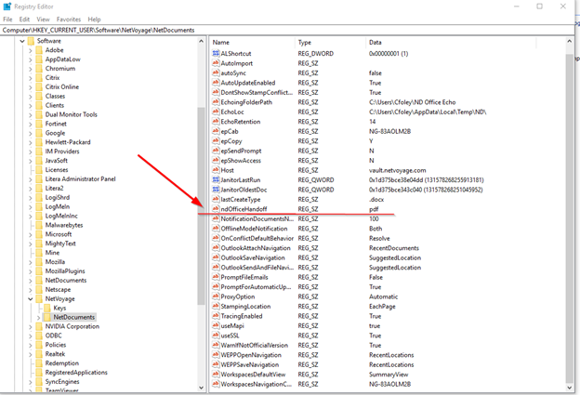Click the AutoImport string value icon
The image size is (580, 395).
click(216, 63)
